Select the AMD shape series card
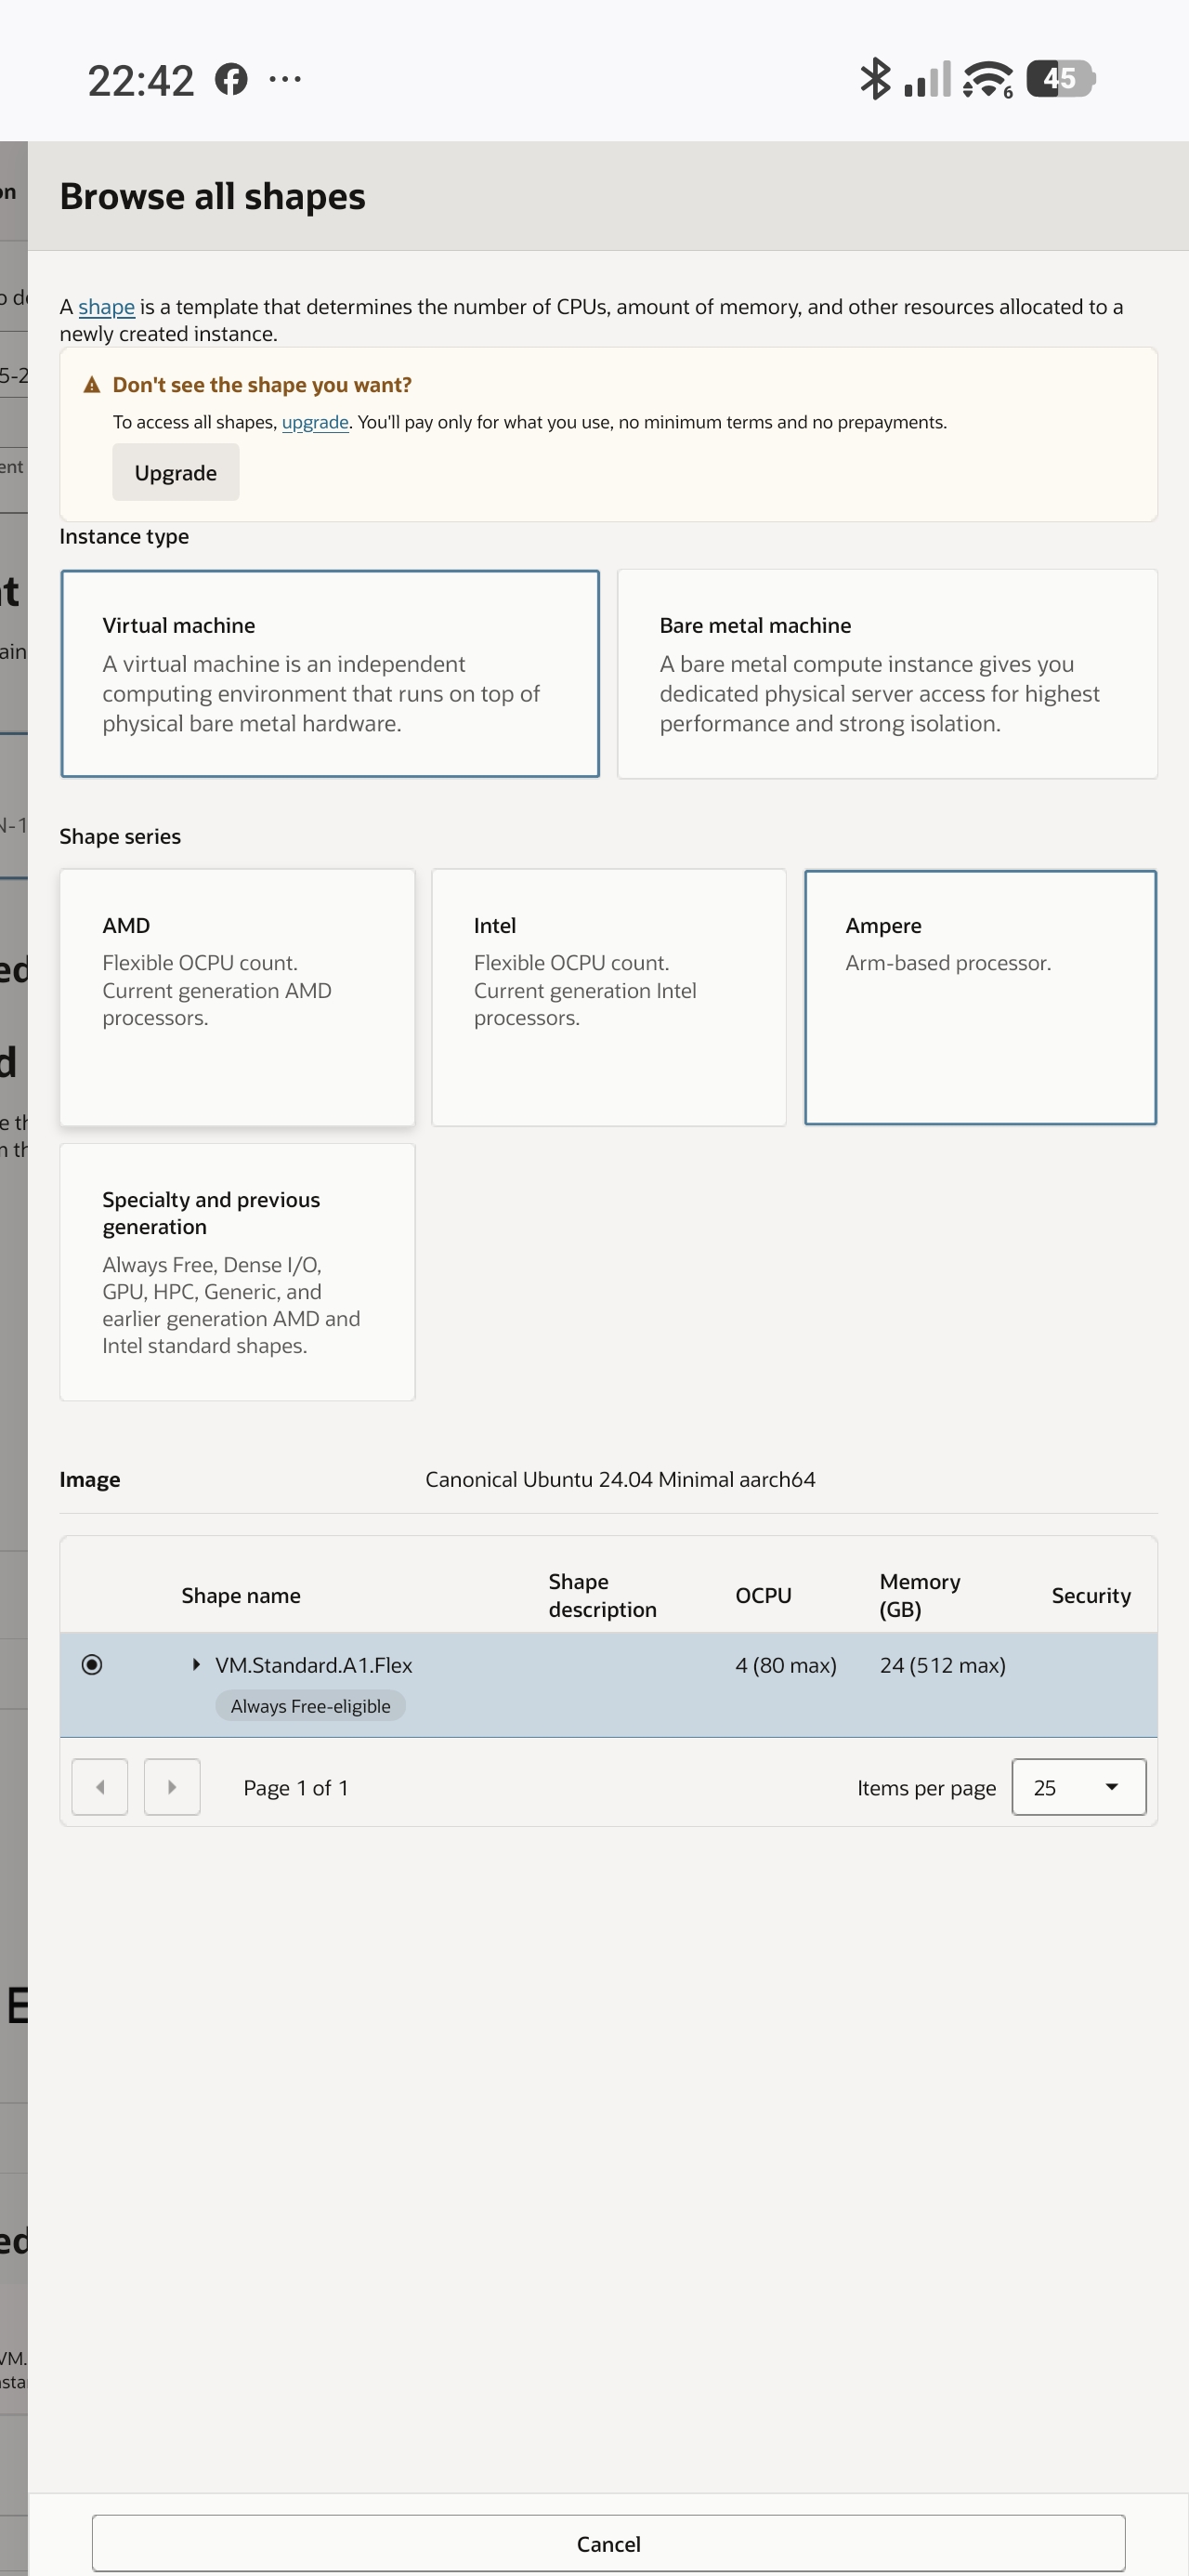This screenshot has width=1189, height=2576. pos(237,997)
